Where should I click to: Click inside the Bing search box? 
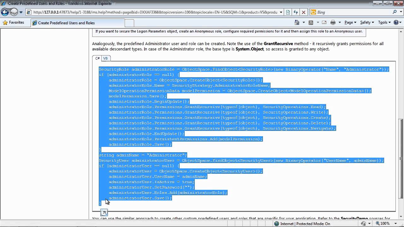coord(353,12)
